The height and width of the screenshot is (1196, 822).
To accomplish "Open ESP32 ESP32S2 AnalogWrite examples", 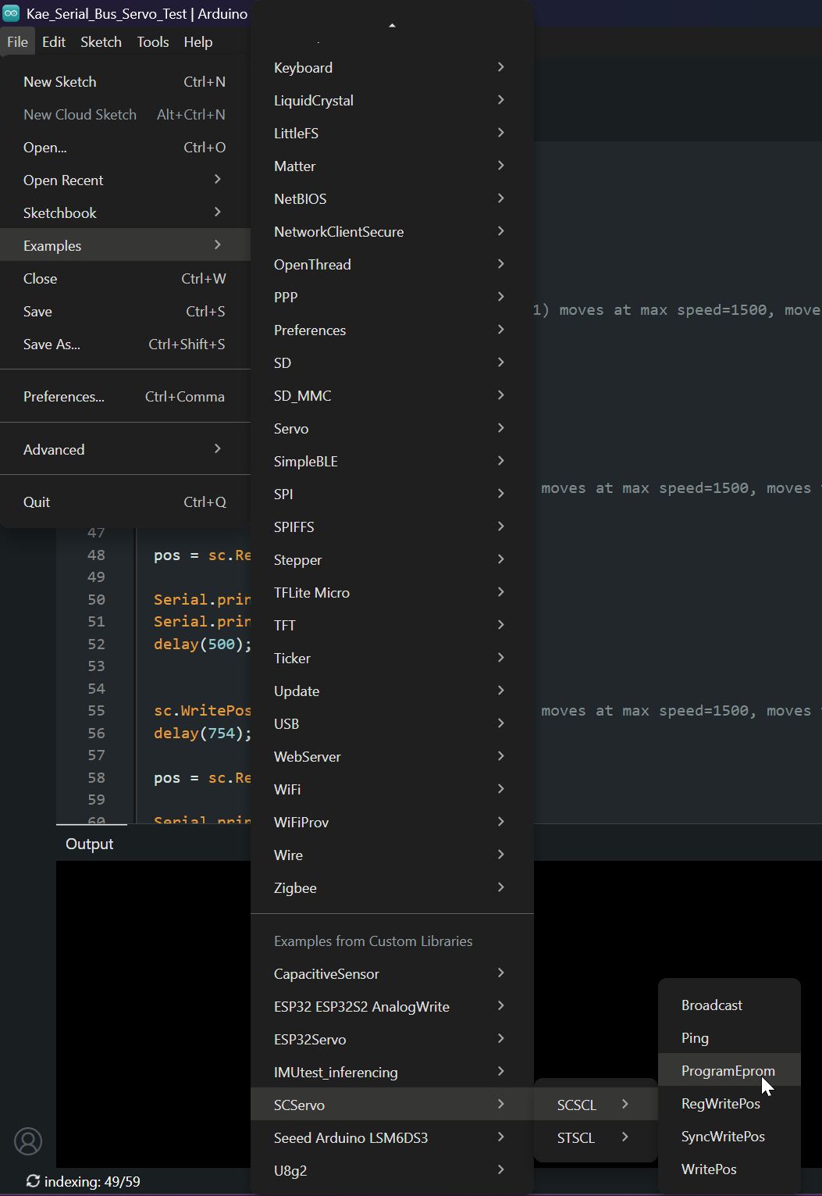I will (x=392, y=1007).
